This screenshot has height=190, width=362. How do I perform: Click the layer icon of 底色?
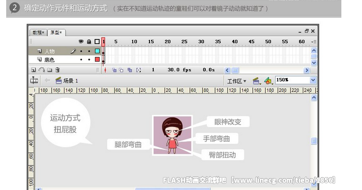tap(40, 59)
